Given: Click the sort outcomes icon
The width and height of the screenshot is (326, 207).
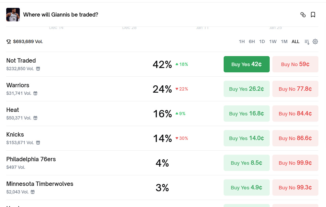Looking at the screenshot, I should pyautogui.click(x=307, y=42).
